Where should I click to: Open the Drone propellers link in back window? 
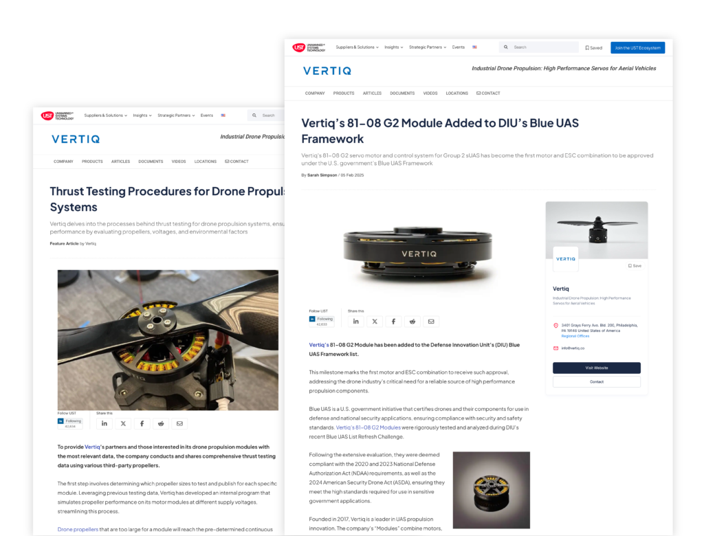[x=78, y=529]
